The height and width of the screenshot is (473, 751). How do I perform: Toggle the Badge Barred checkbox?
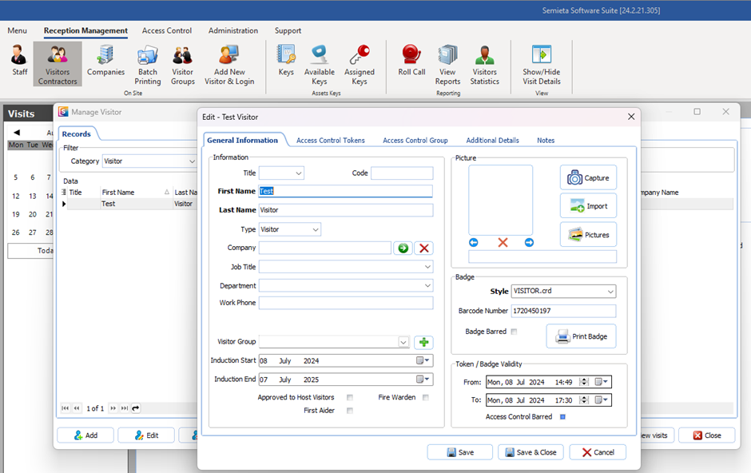click(514, 331)
